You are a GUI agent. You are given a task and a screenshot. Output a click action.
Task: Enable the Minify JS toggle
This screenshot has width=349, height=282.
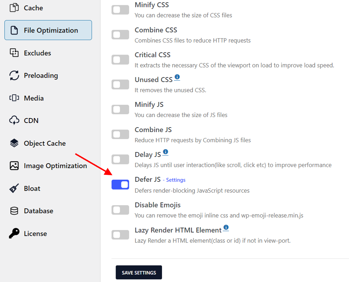120,110
